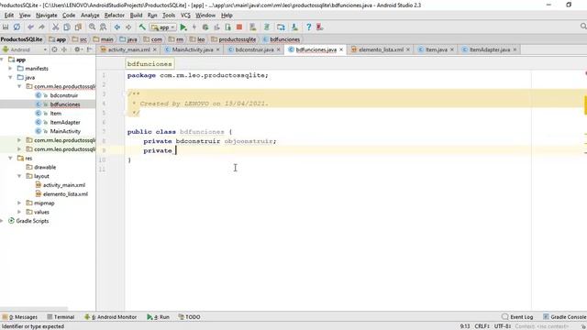
Task: Click the scroll from source target icon
Action: pos(55,49)
